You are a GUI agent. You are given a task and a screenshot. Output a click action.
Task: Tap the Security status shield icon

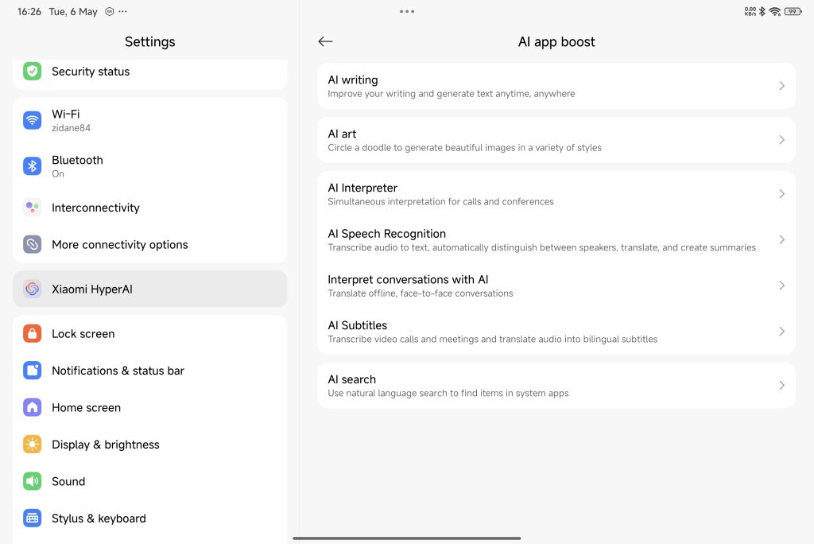[32, 72]
